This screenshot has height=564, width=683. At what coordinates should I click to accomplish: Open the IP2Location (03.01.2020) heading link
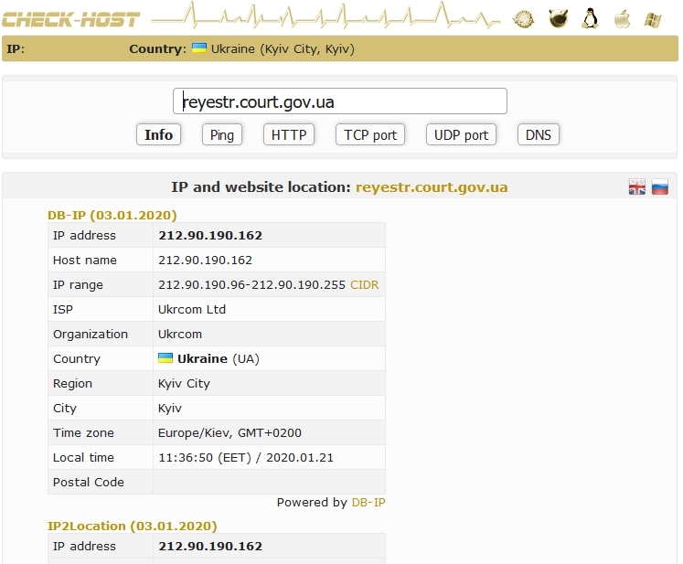pos(132,527)
